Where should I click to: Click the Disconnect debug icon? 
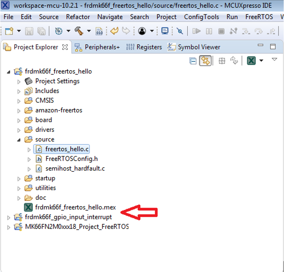(234, 31)
